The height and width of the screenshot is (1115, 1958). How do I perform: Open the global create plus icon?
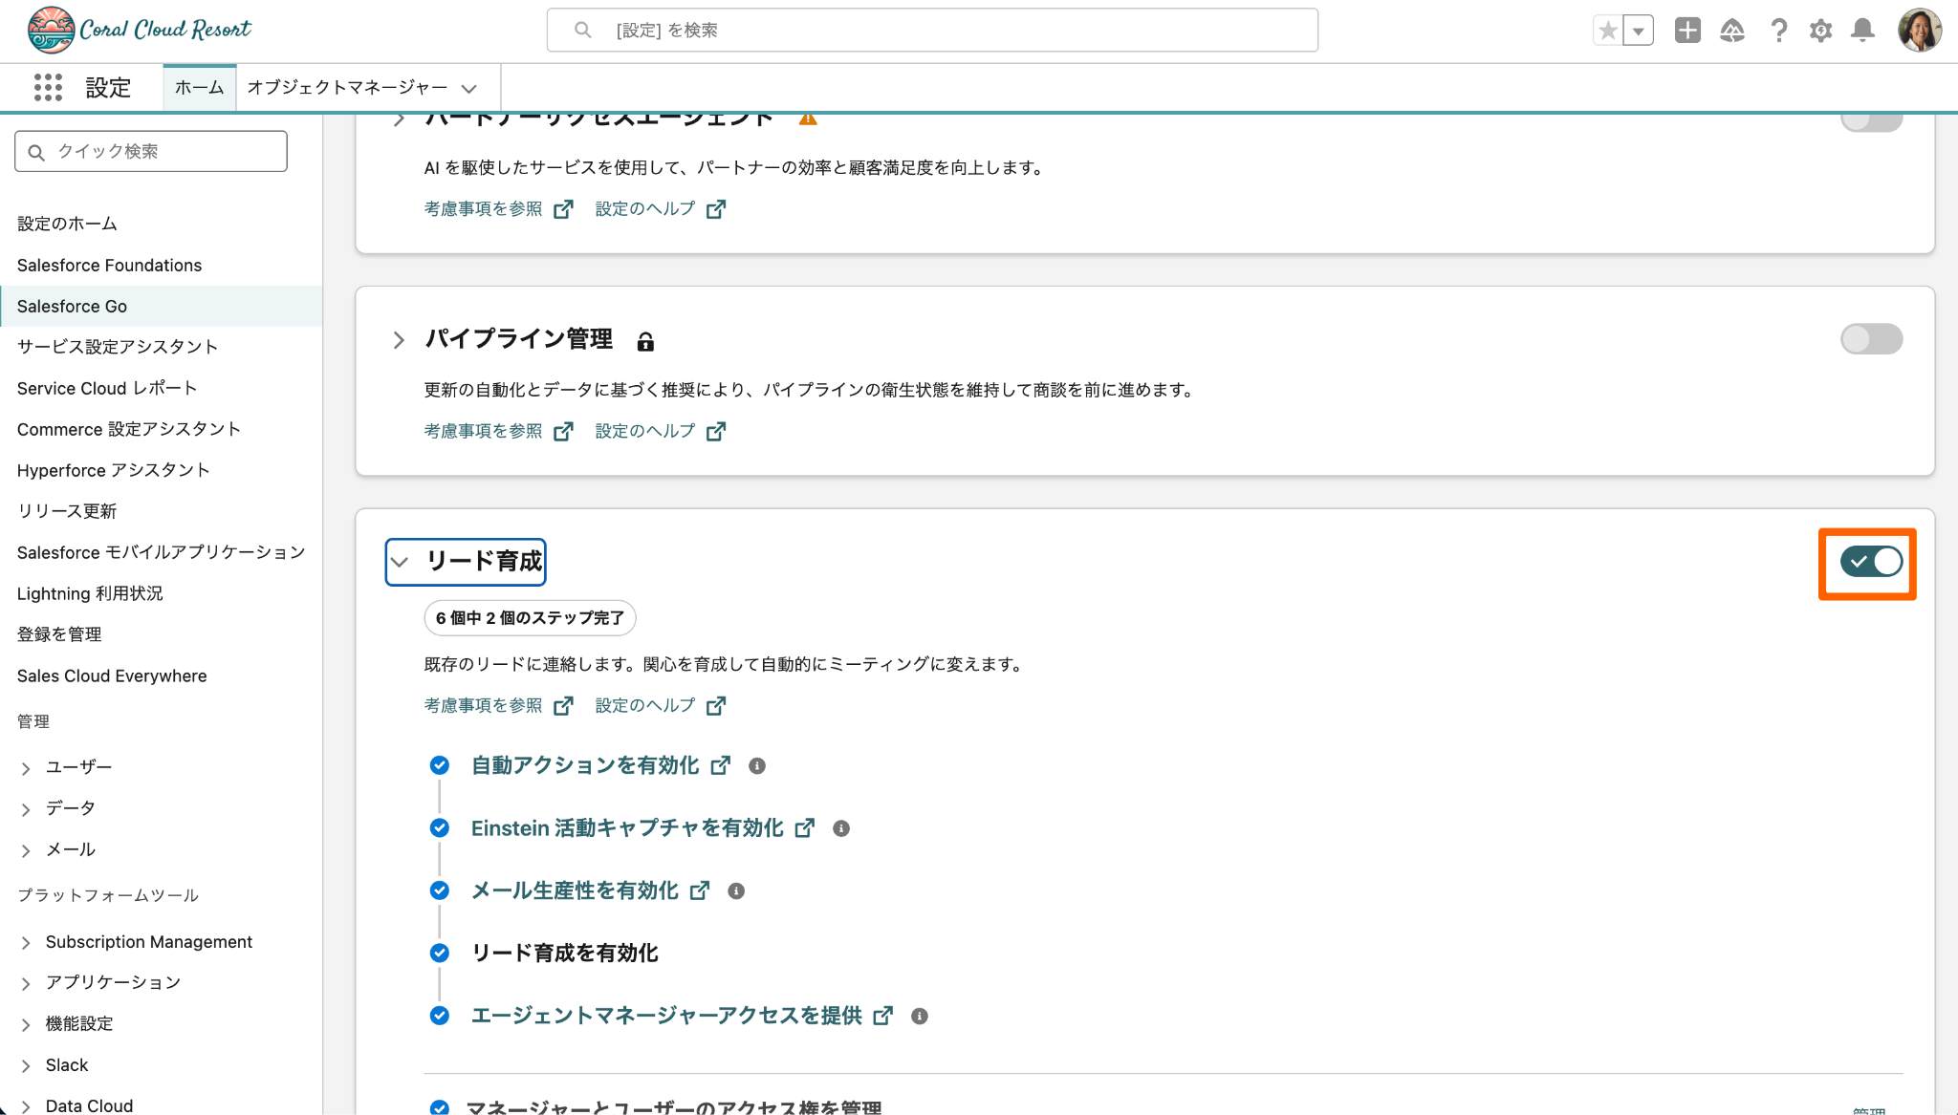[1687, 31]
